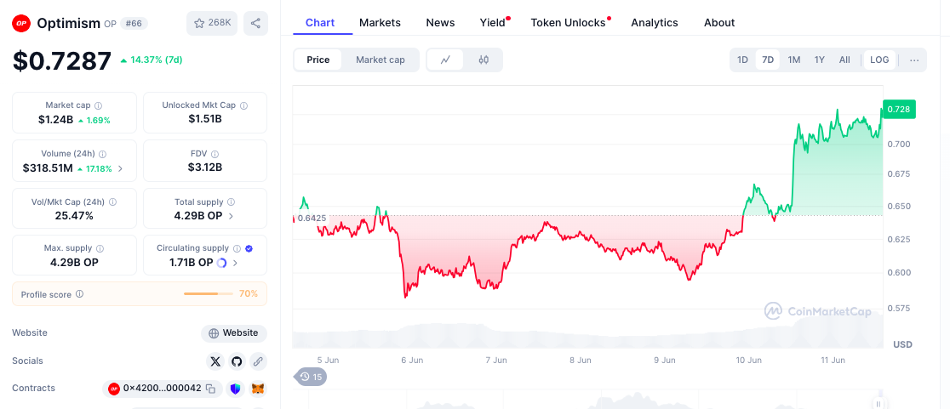
Task: Select Price chart mode
Action: pyautogui.click(x=318, y=60)
